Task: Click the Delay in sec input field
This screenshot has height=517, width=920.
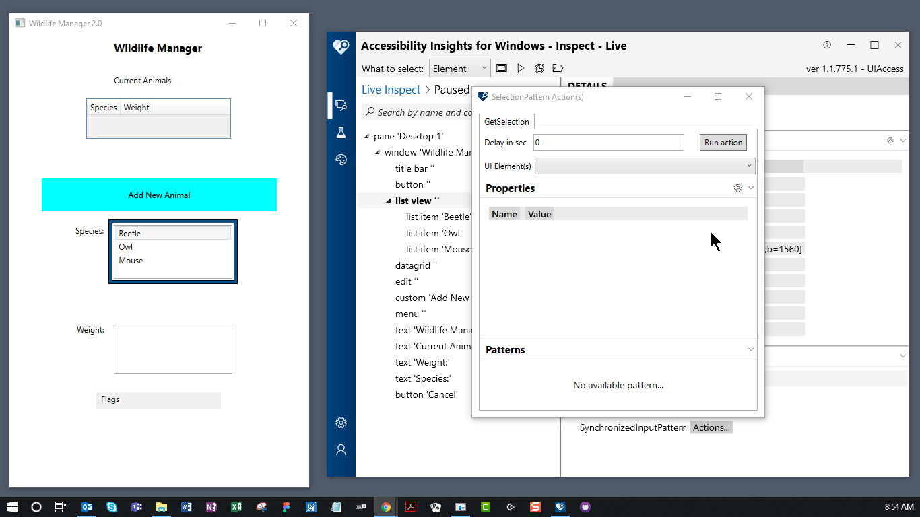Action: pos(609,142)
